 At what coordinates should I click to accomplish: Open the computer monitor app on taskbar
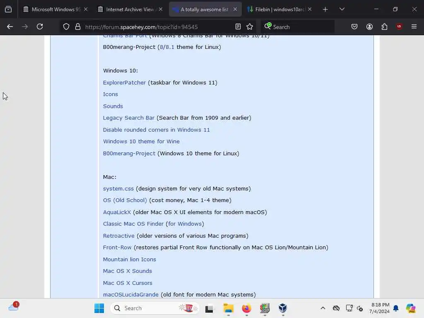[x=265, y=308]
